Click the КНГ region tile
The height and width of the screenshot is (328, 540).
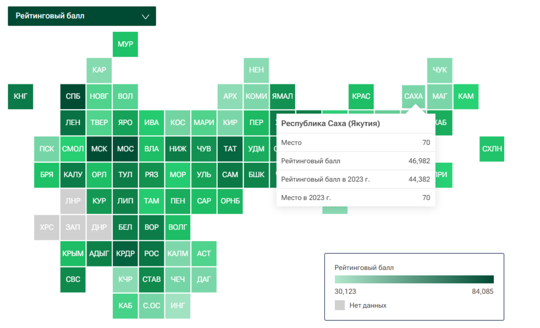21,96
